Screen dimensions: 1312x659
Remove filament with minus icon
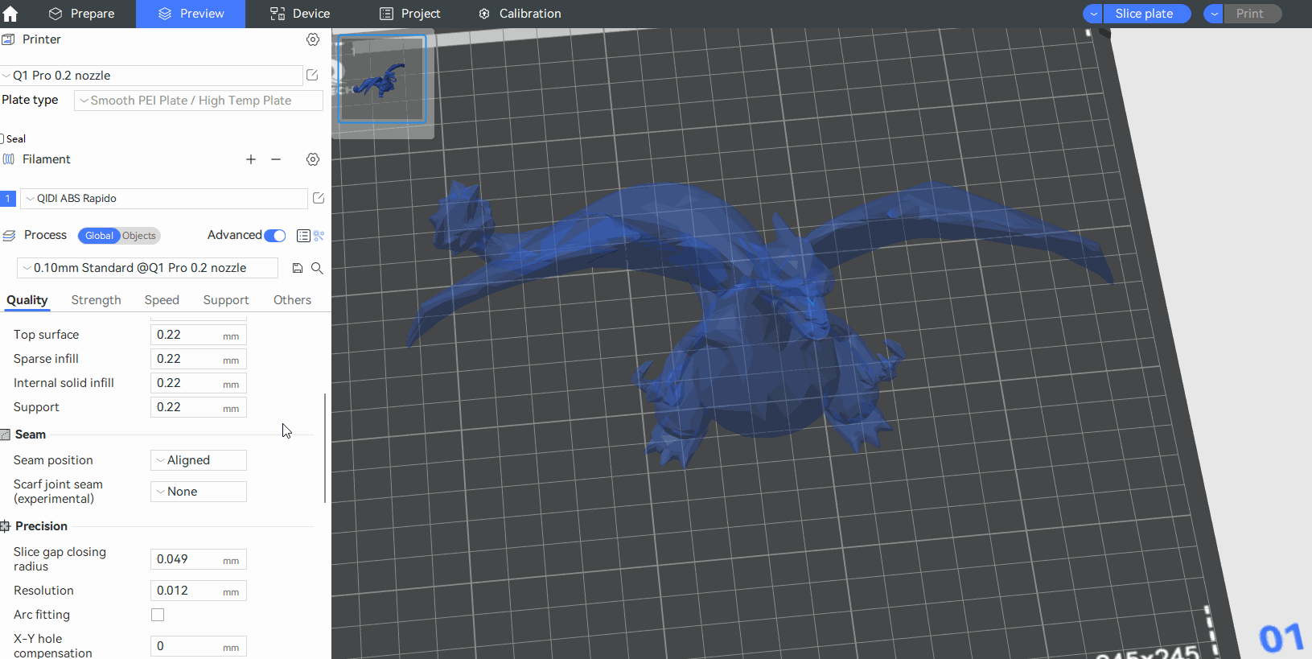pyautogui.click(x=276, y=159)
